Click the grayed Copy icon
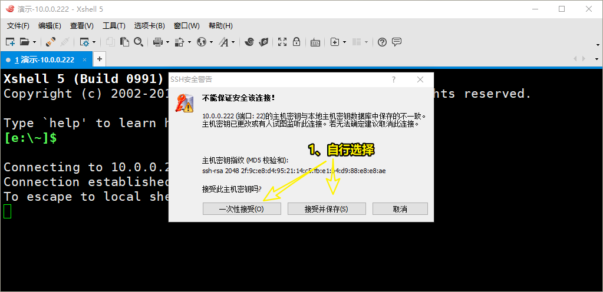This screenshot has height=292, width=603. 110,42
